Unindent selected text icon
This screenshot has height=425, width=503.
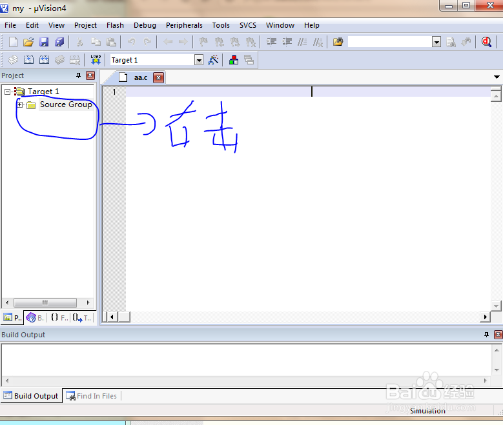pos(287,42)
